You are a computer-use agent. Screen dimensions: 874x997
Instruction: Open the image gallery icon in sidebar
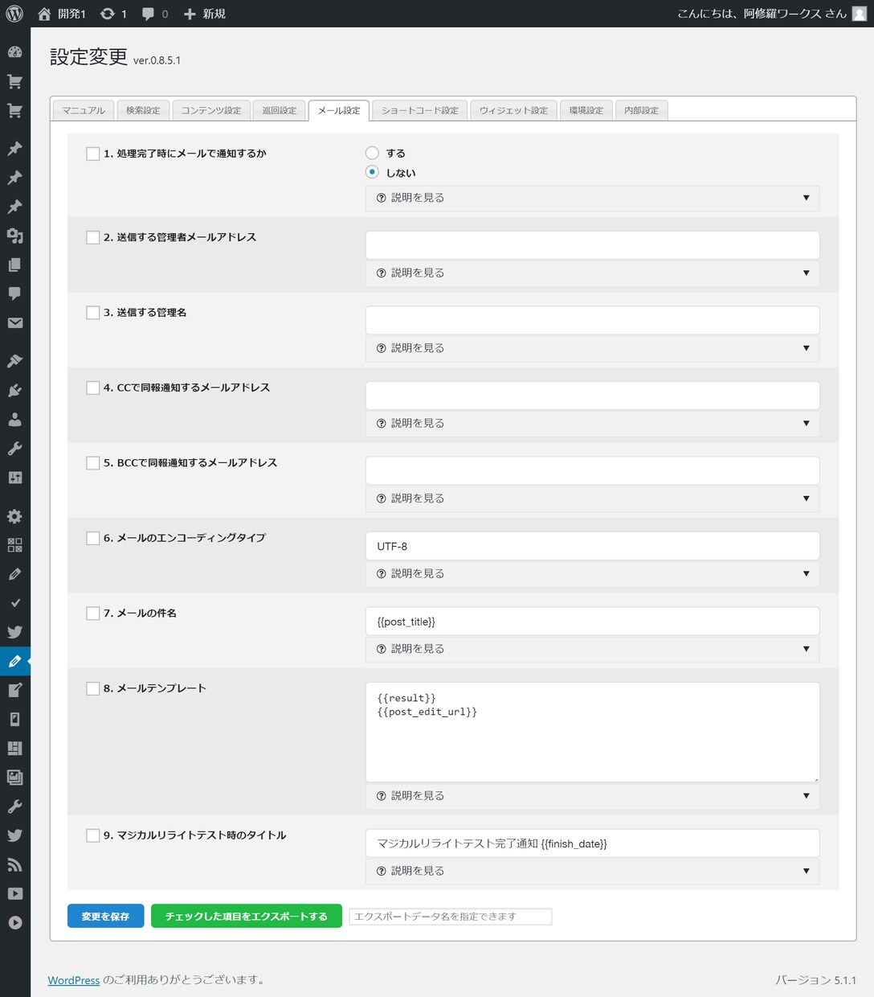14,777
